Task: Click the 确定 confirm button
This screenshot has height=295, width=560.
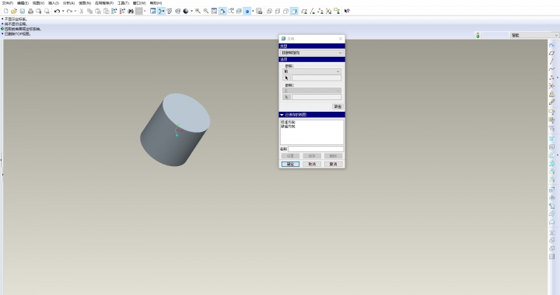Action: [x=290, y=164]
